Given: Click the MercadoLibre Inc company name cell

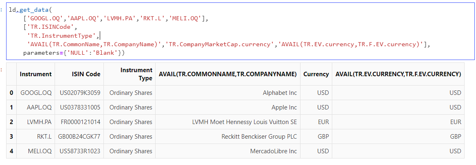Looking at the screenshot, I should [273, 151].
